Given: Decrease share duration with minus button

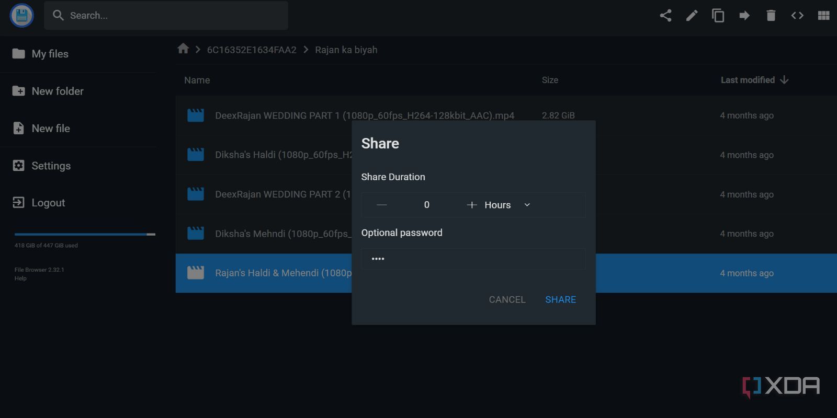Looking at the screenshot, I should 382,205.
